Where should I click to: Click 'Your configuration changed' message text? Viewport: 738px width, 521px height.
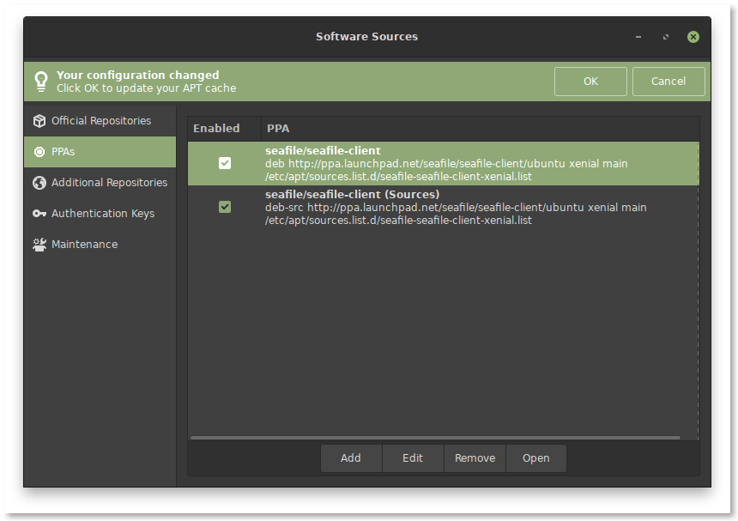138,76
